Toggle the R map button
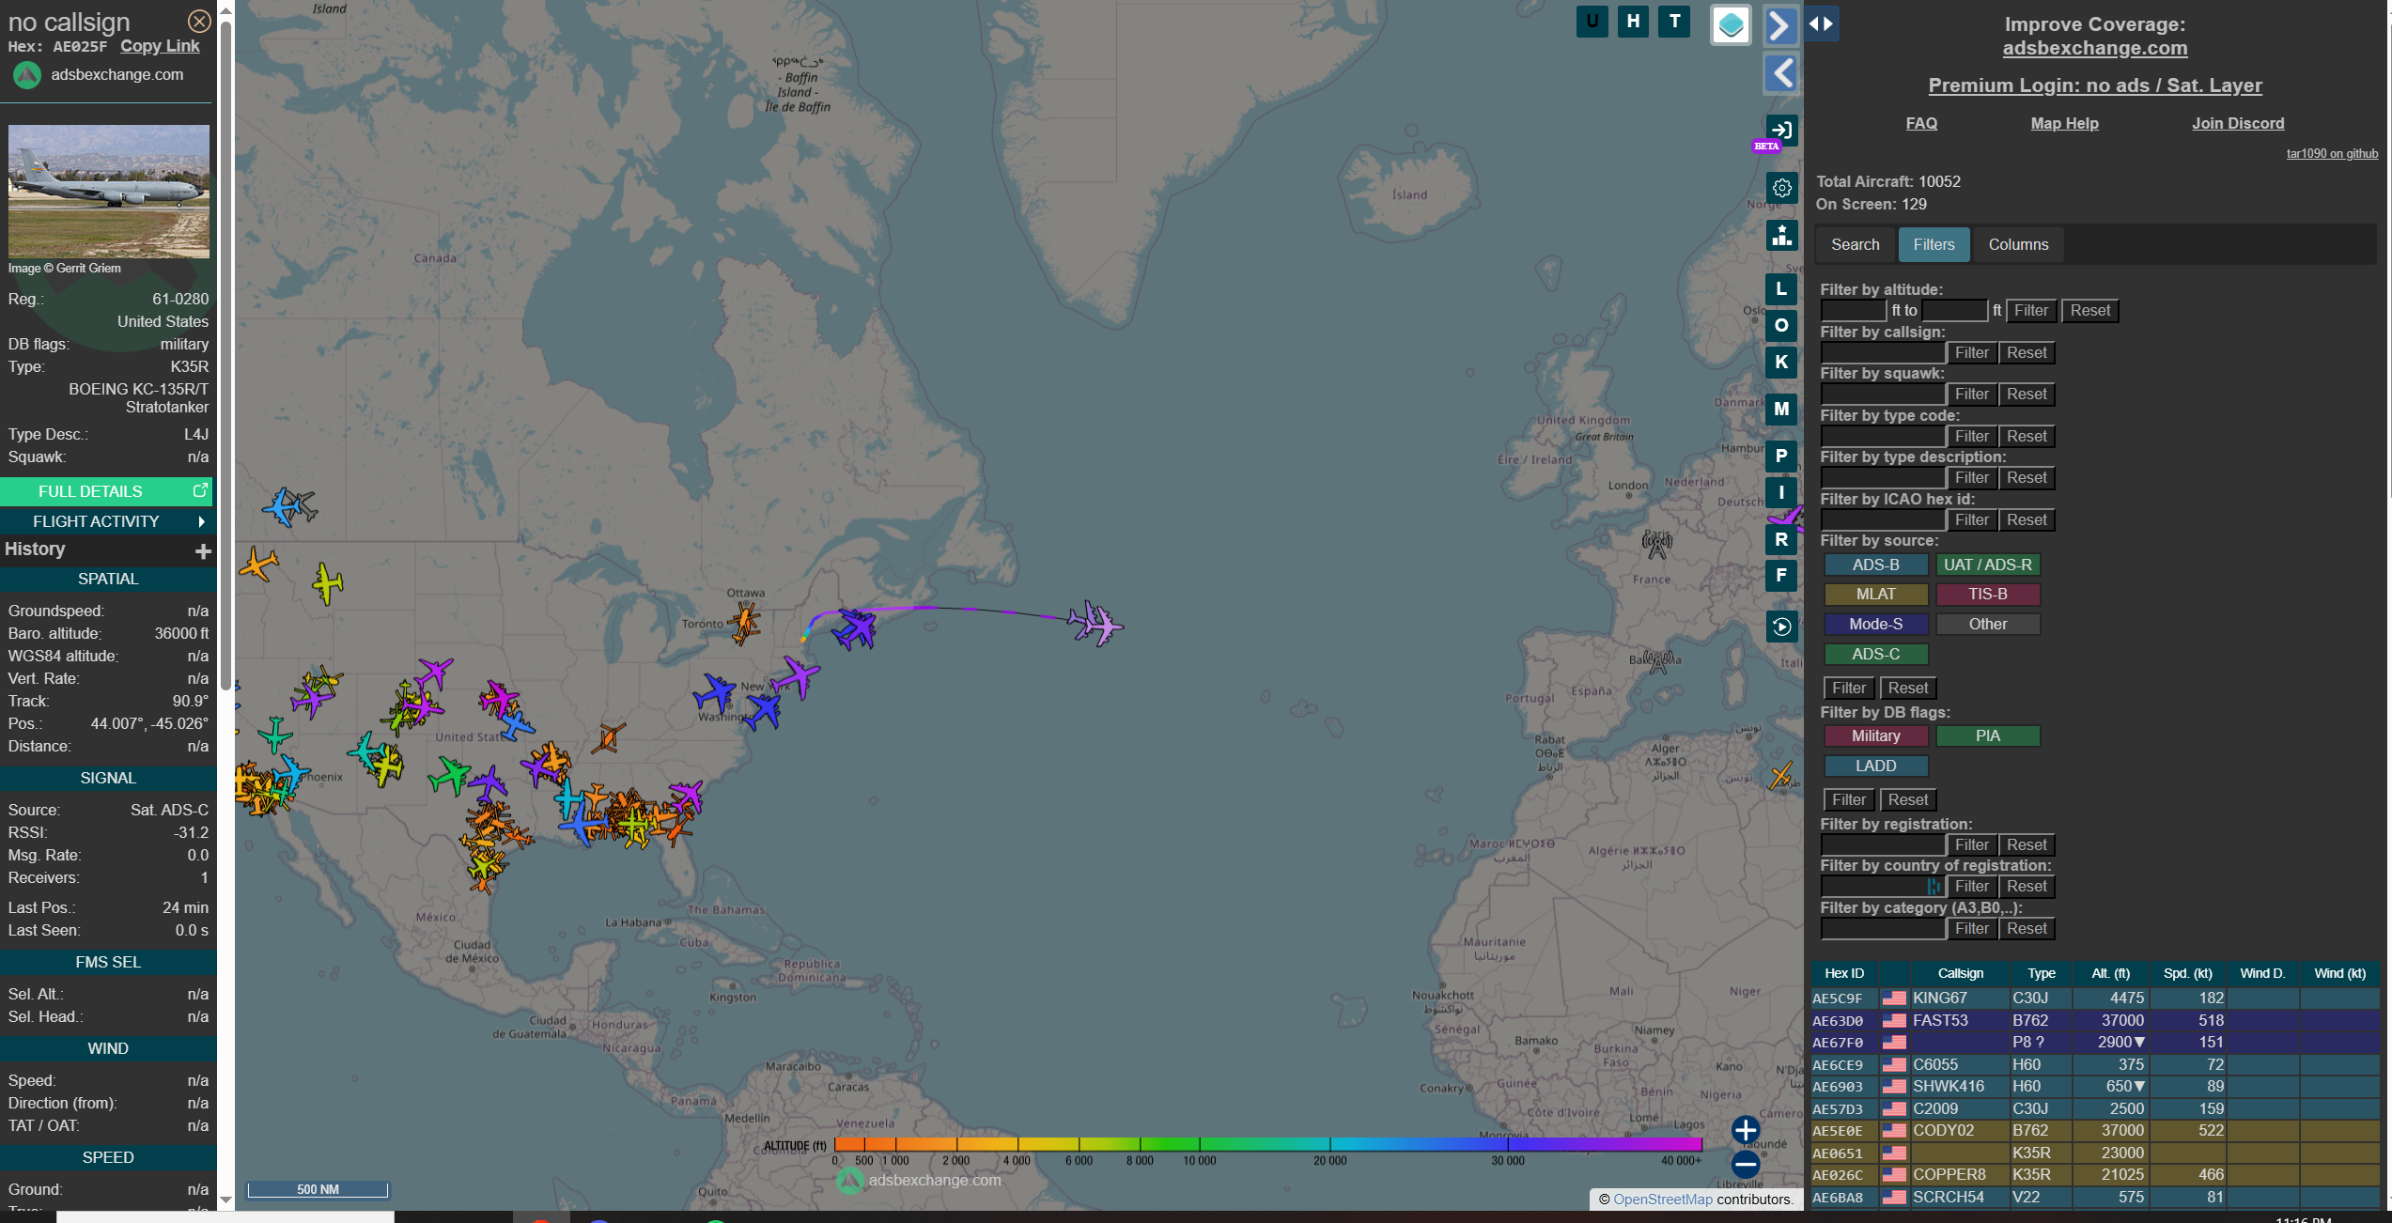 tap(1781, 540)
